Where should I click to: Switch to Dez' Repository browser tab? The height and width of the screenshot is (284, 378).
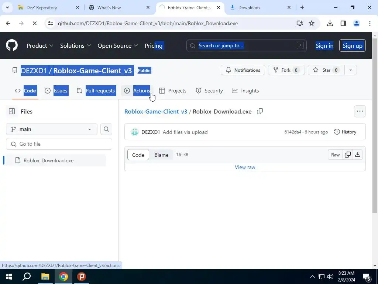click(48, 7)
